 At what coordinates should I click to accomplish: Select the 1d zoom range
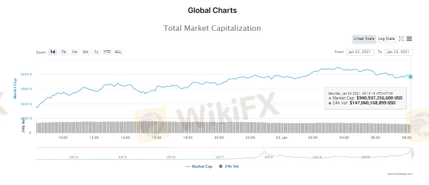(x=53, y=52)
